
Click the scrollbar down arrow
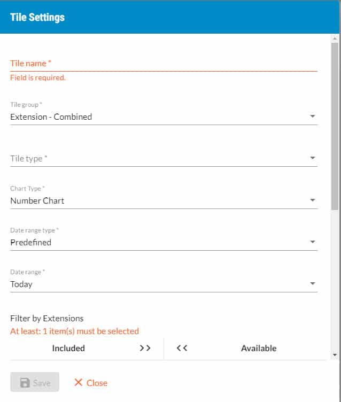click(x=335, y=354)
